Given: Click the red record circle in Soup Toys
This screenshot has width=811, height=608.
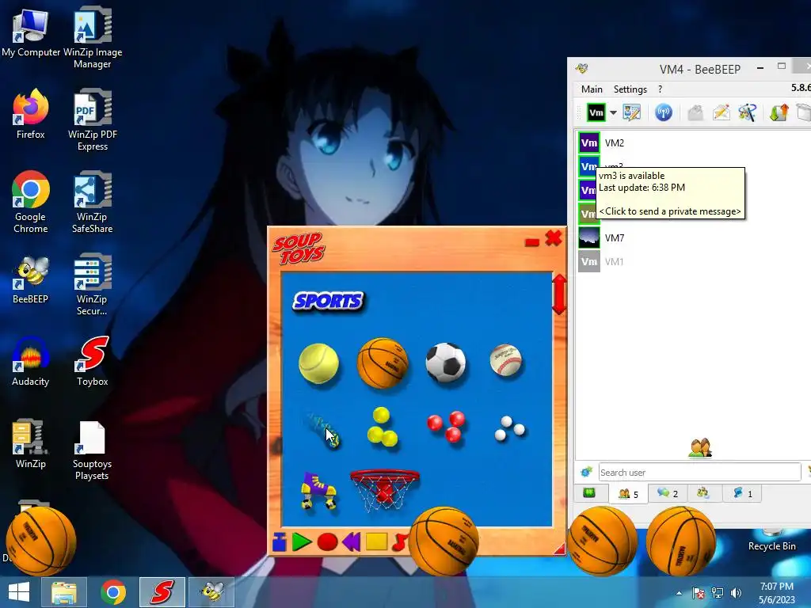Looking at the screenshot, I should 327,541.
